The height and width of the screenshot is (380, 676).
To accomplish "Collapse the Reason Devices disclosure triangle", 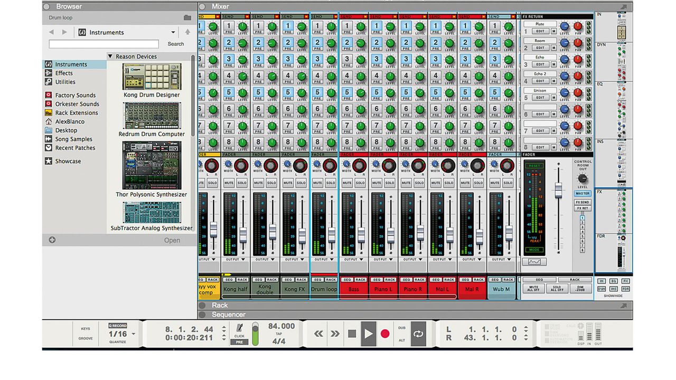I will click(x=110, y=56).
